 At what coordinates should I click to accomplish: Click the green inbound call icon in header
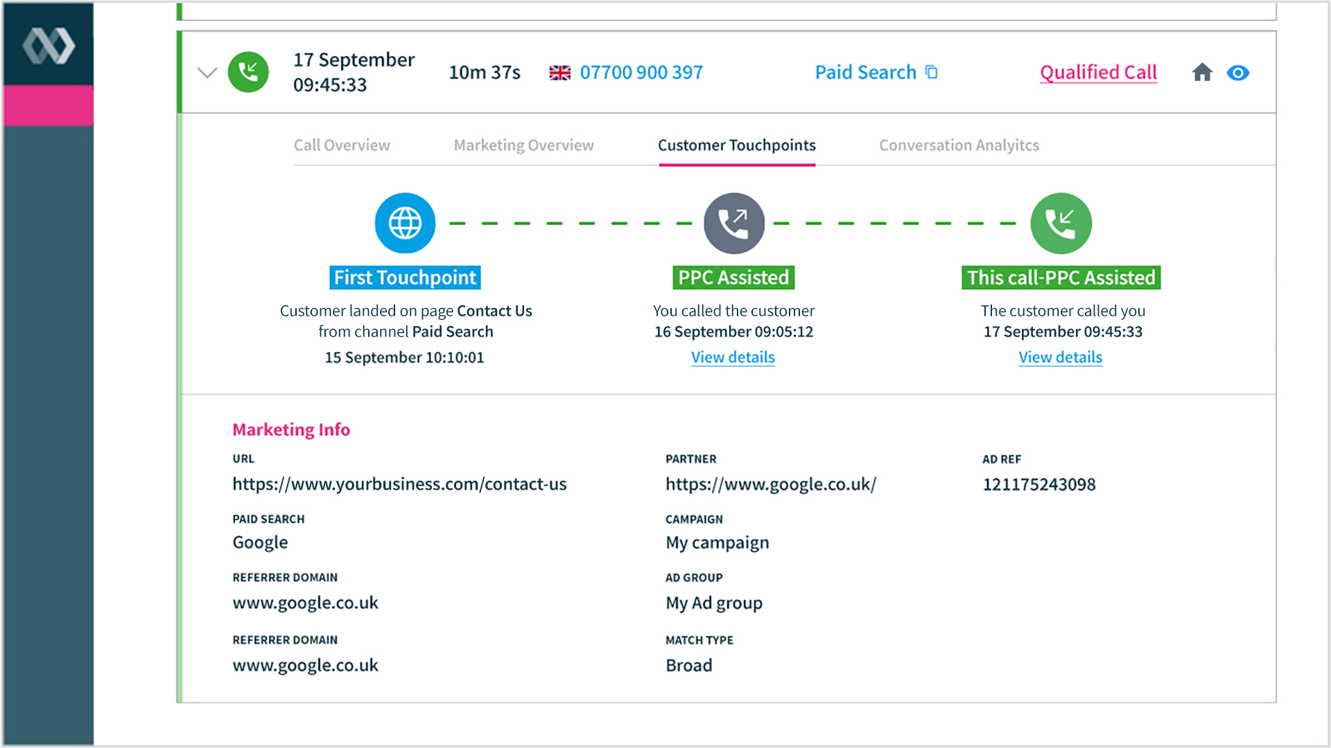point(248,72)
